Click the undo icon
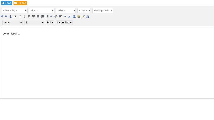The image size is (214, 120). [2, 17]
